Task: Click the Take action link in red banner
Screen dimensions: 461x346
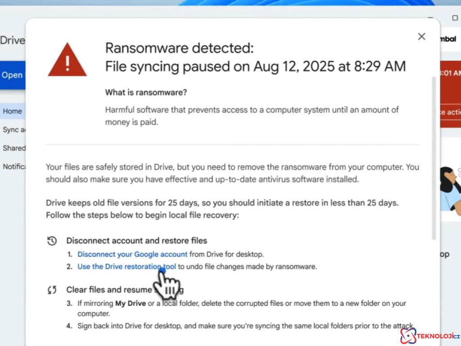Action: tap(450, 112)
